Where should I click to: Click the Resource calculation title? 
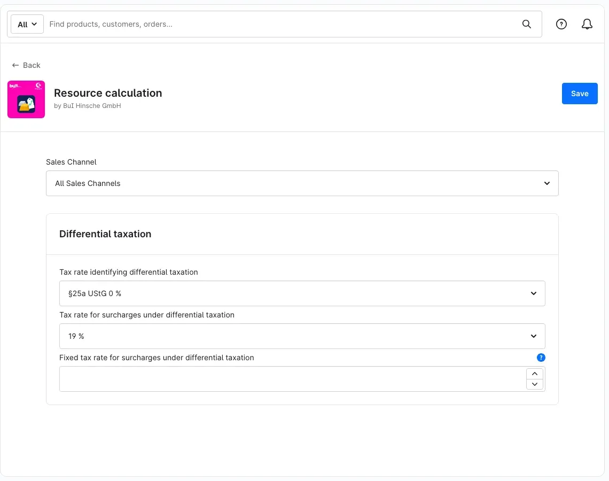point(108,93)
